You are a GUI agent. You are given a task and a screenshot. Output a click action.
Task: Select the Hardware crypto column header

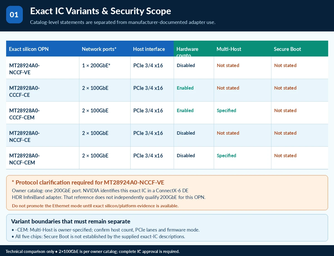(x=194, y=49)
